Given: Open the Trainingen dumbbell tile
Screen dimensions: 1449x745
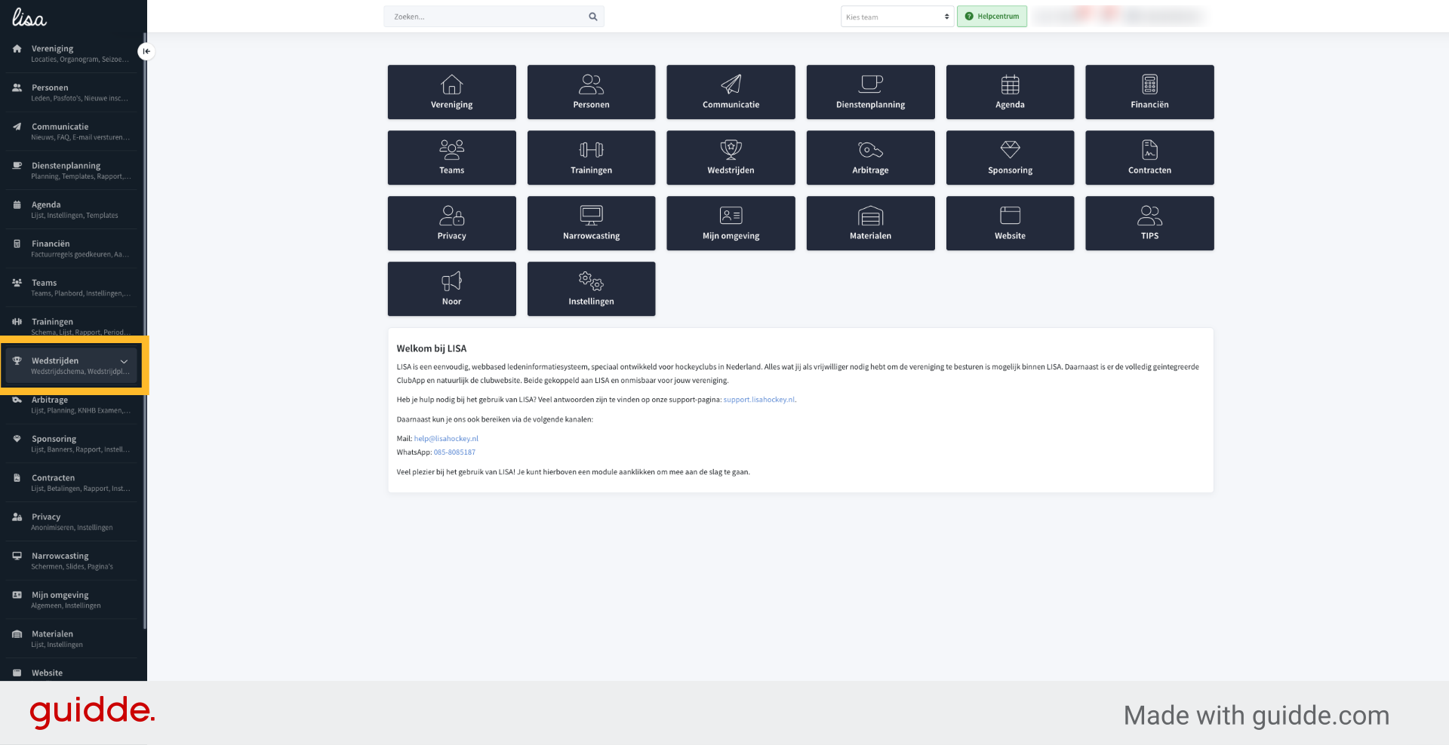Looking at the screenshot, I should pyautogui.click(x=591, y=158).
